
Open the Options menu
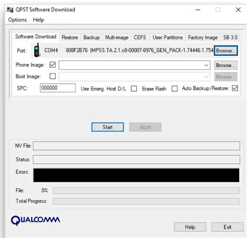tap(18, 20)
